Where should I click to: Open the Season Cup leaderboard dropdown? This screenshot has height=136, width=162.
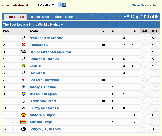[49, 5]
